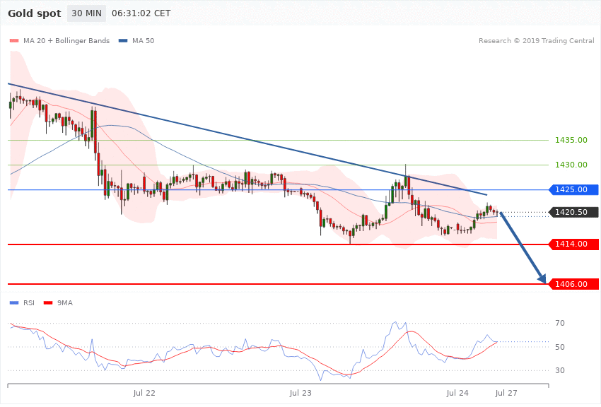Select the 9MA legend label
The image size is (601, 407).
pos(65,303)
